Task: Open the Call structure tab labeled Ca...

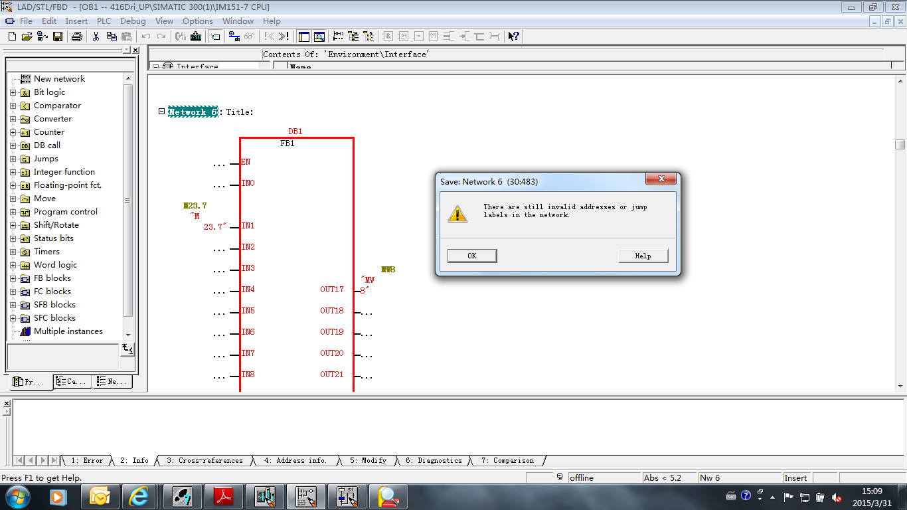Action: (72, 381)
